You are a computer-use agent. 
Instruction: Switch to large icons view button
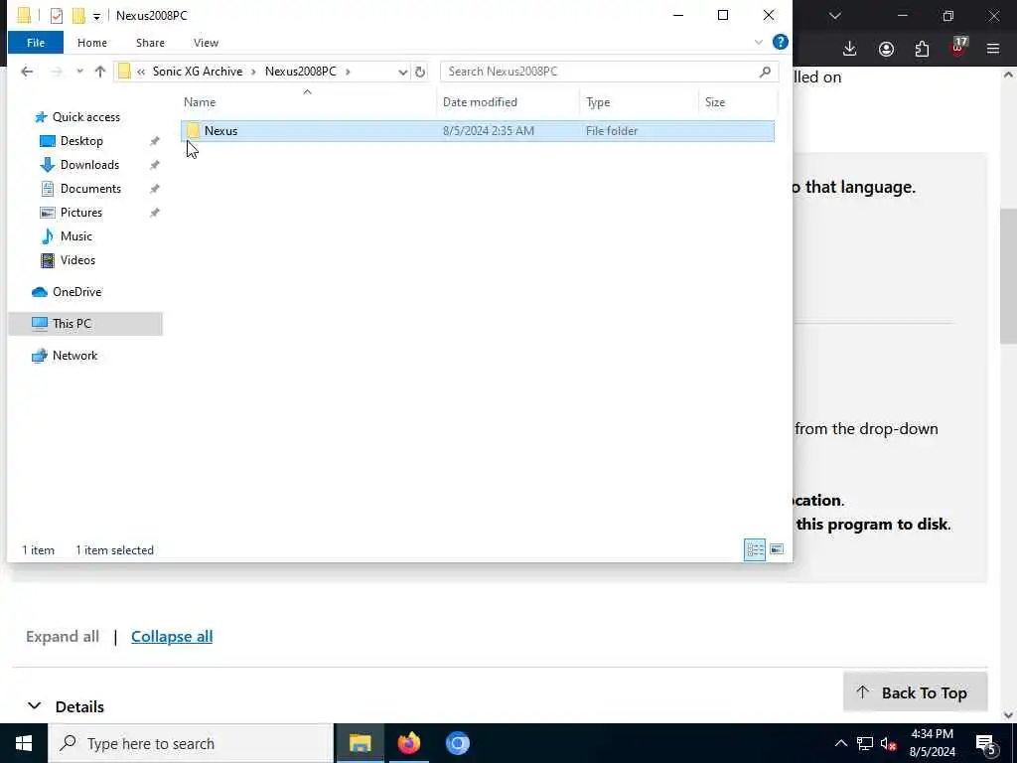click(x=777, y=550)
